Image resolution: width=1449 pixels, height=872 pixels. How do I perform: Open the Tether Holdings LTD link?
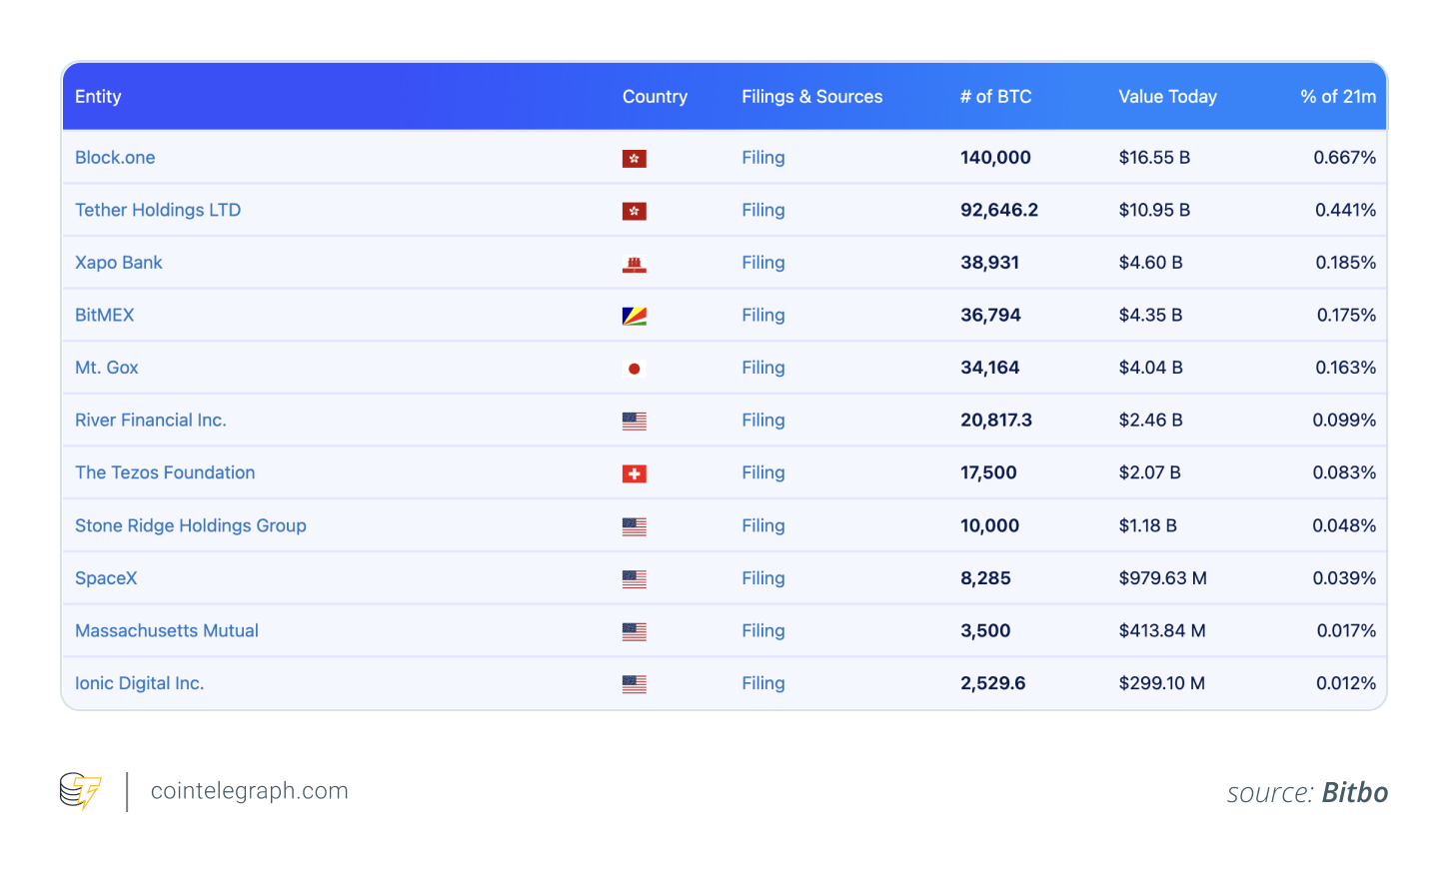pos(158,210)
